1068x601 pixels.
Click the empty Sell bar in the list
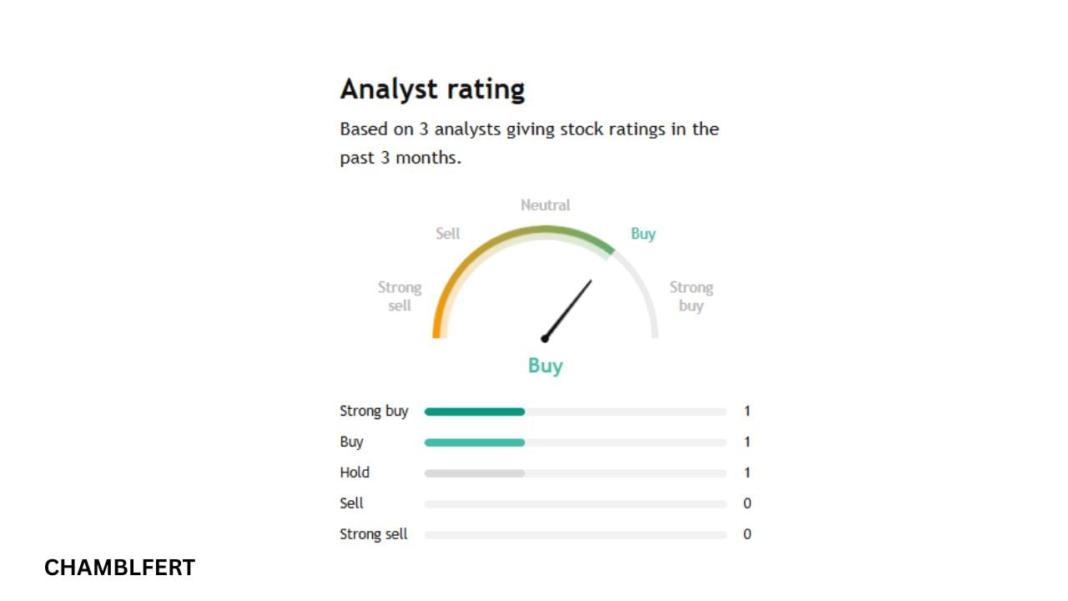[x=575, y=504]
